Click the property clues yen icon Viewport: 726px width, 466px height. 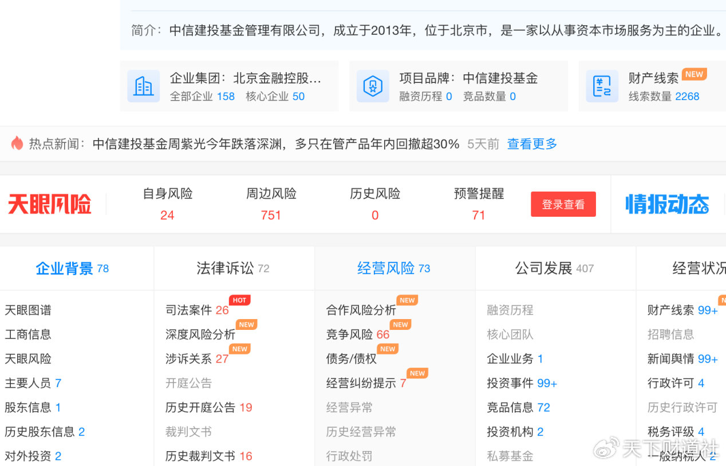pos(602,86)
